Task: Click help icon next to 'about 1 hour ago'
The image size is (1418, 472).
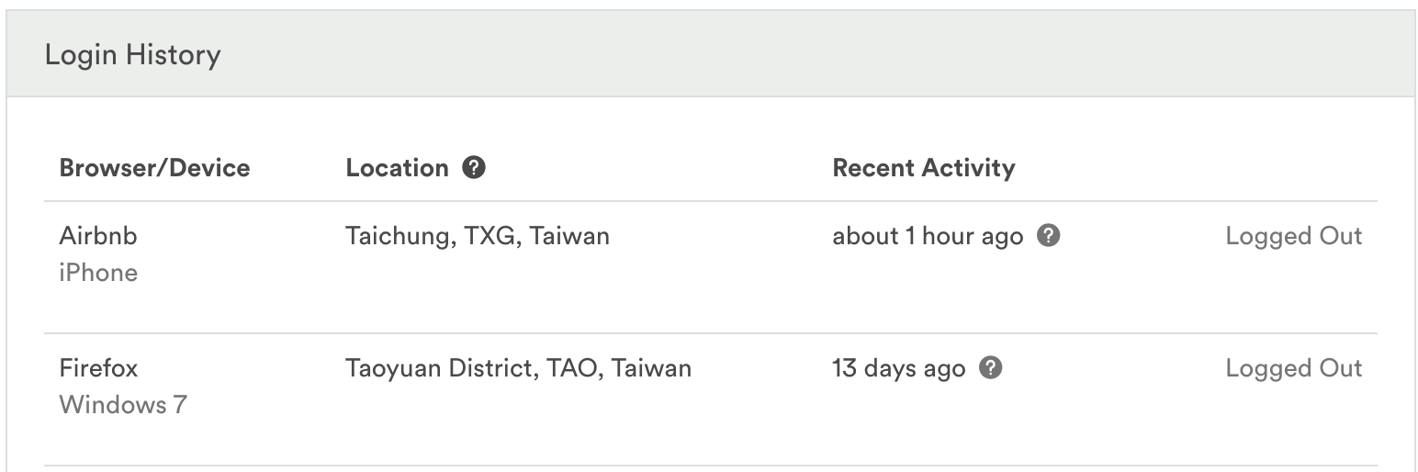Action: pos(1048,236)
